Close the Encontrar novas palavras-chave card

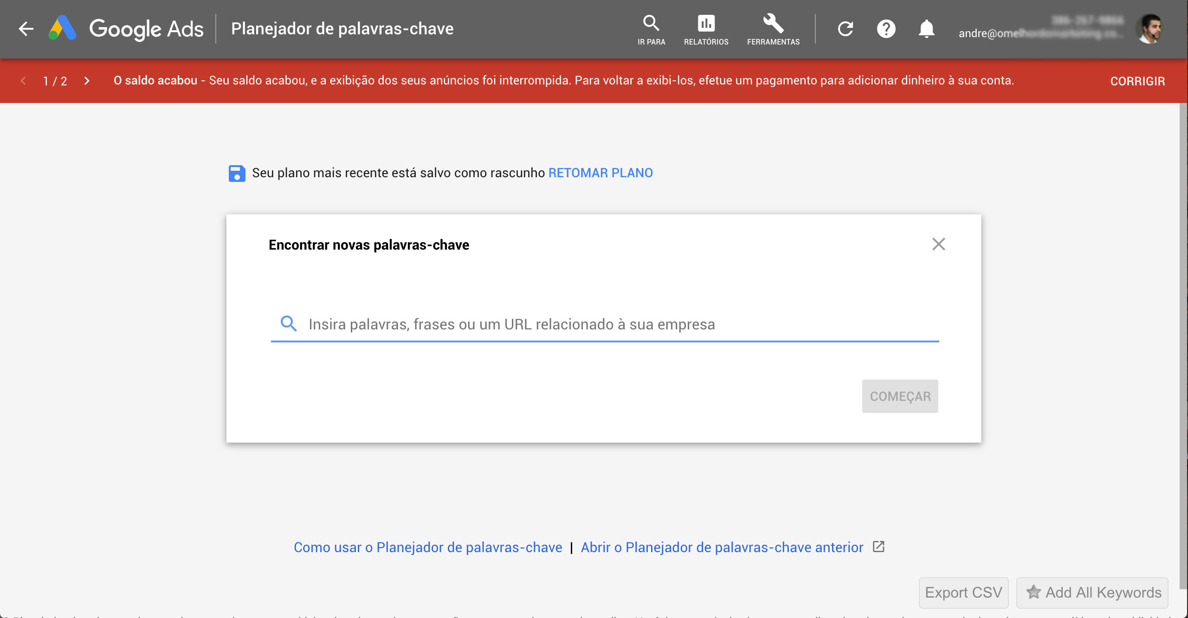(x=938, y=244)
